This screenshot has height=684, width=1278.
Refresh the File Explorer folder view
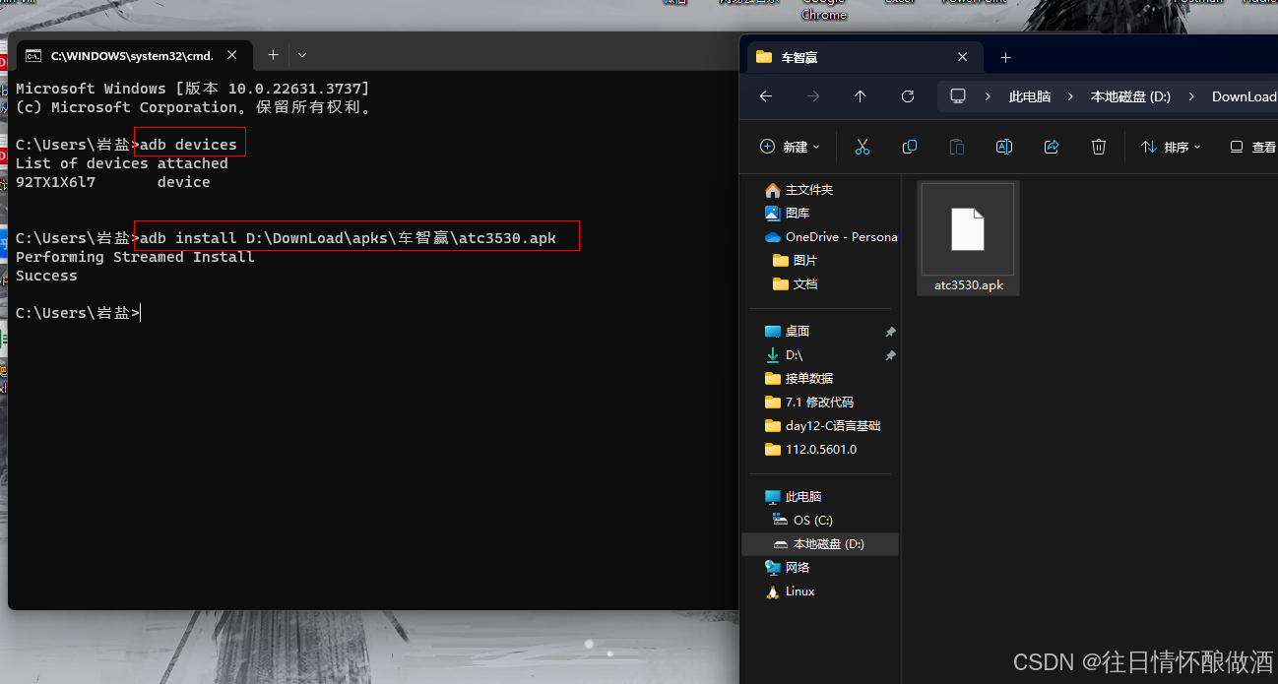(908, 96)
